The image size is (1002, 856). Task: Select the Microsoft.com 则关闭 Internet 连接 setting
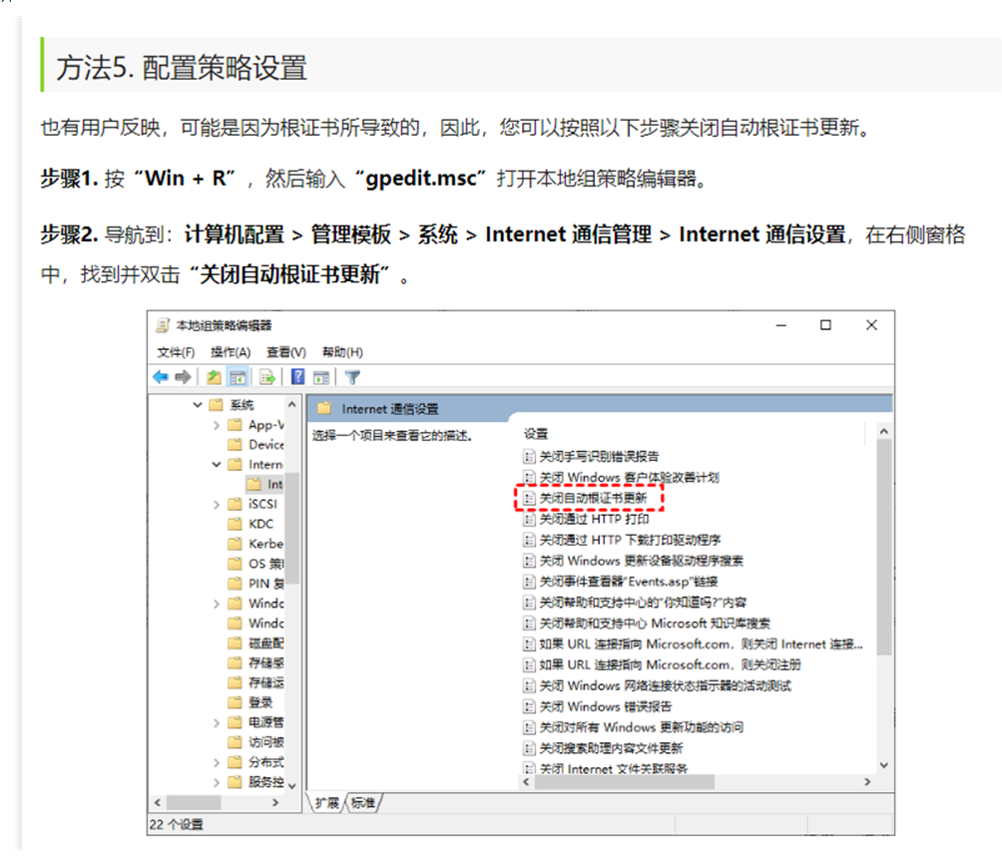(x=701, y=643)
